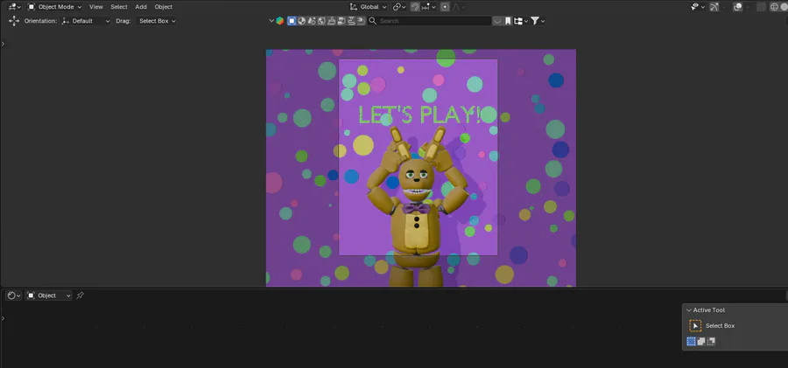Open the Select menu
788x368 pixels.
(x=119, y=7)
